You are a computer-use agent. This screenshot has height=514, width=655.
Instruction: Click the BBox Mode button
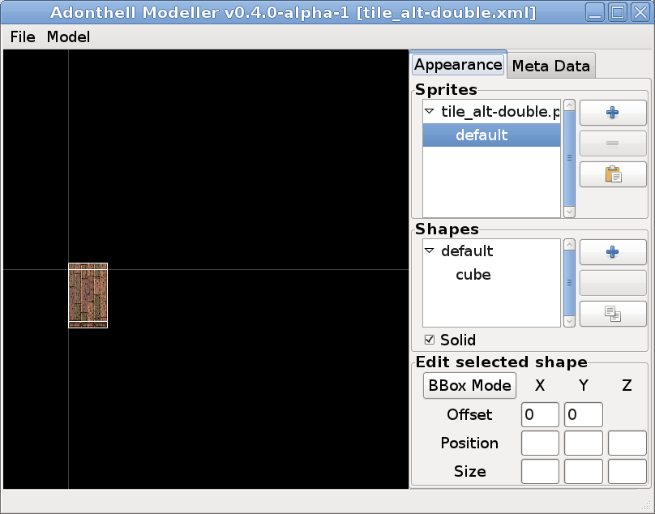point(469,385)
